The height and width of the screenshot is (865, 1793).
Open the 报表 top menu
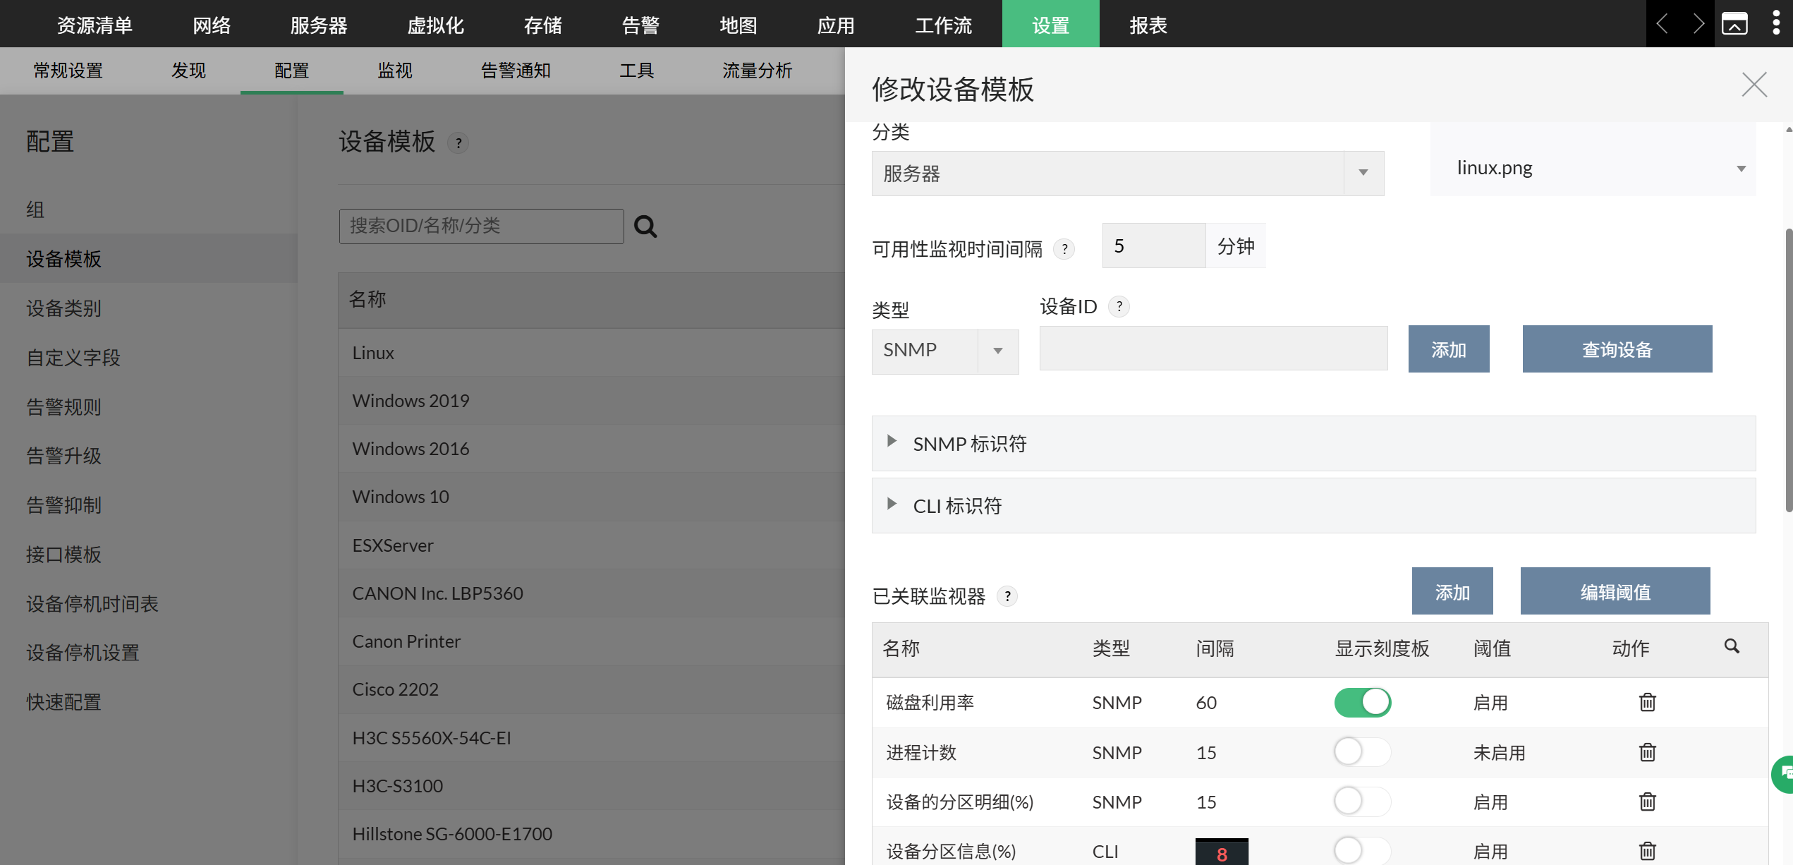1148,25
